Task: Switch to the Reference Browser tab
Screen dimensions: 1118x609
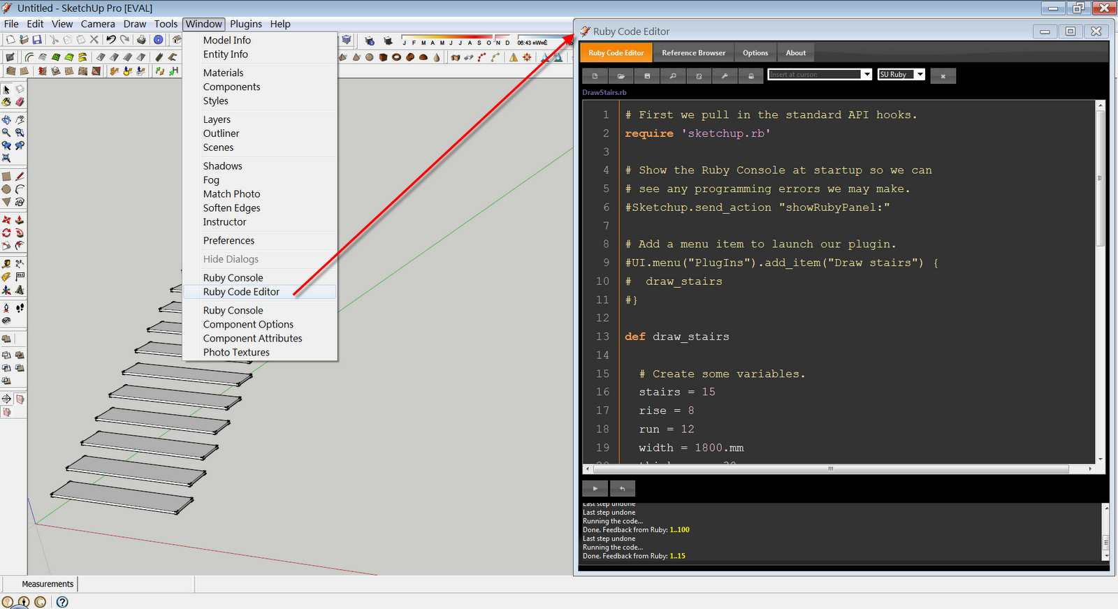Action: (x=693, y=53)
